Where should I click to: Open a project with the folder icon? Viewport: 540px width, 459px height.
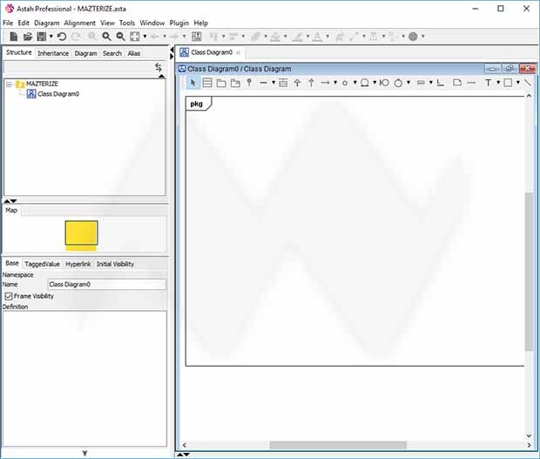coord(28,37)
